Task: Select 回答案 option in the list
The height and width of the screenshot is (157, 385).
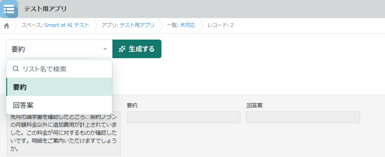Action: pos(59,105)
